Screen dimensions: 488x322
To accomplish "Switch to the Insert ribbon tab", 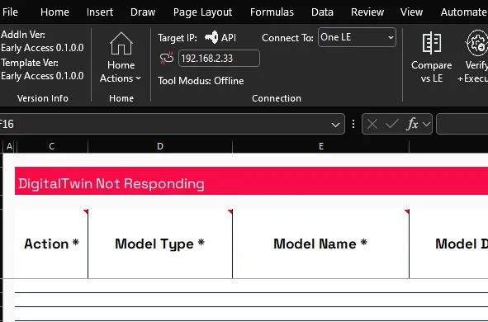I will pos(100,12).
